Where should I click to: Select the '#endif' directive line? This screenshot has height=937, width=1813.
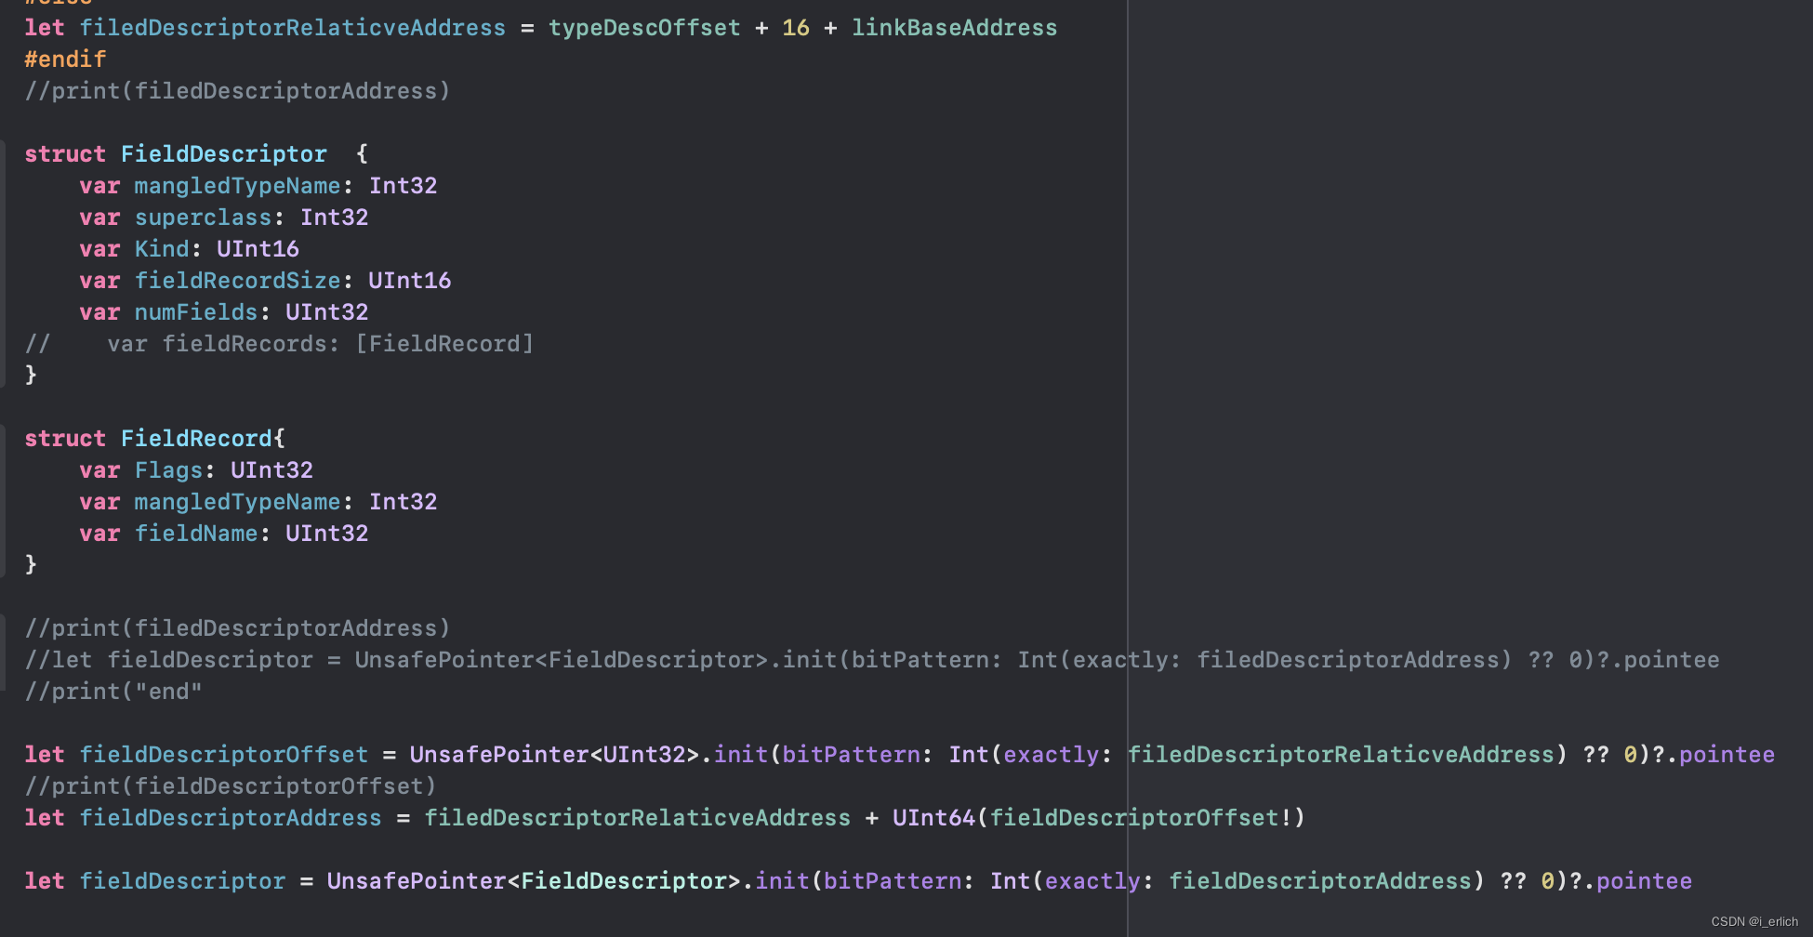tap(65, 59)
